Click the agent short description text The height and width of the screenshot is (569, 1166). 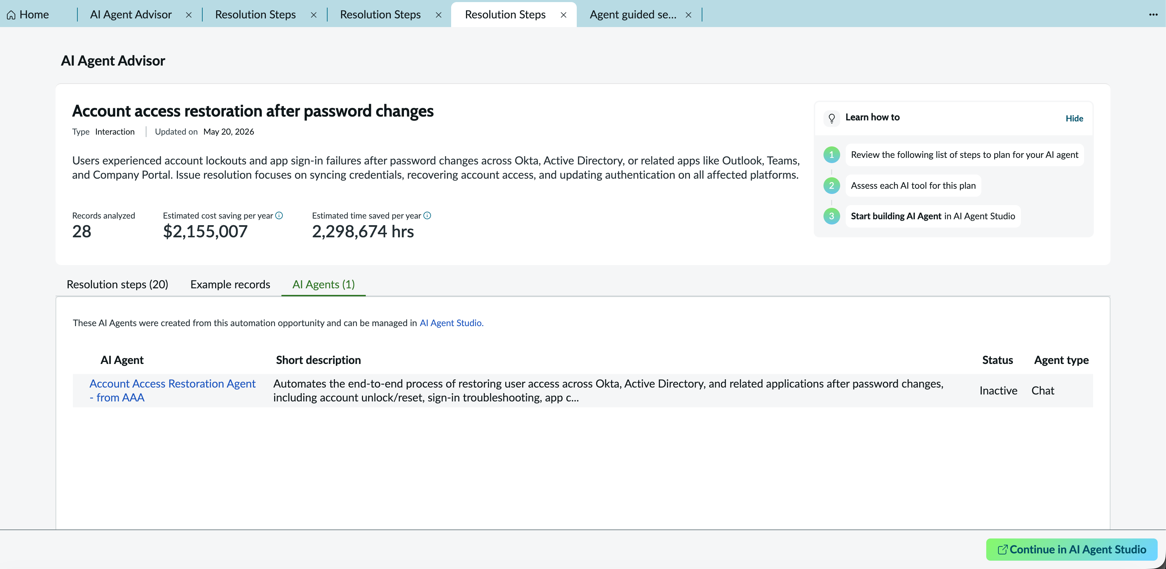[608, 390]
